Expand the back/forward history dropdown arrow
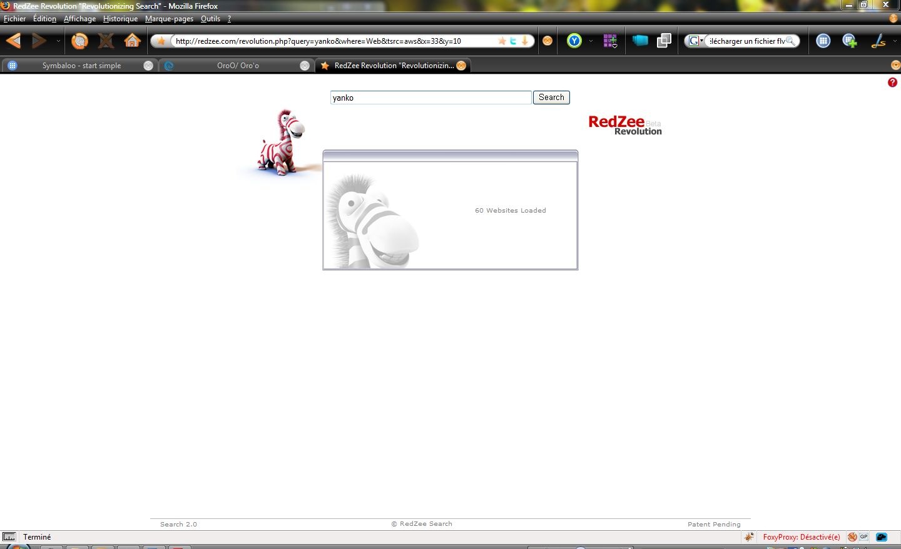The width and height of the screenshot is (901, 549). [58, 41]
